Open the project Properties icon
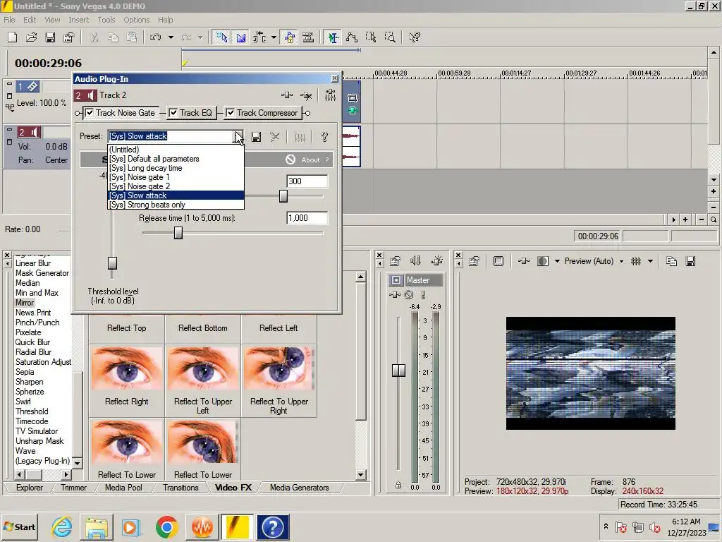Screen dimensions: 722x542 [68, 37]
